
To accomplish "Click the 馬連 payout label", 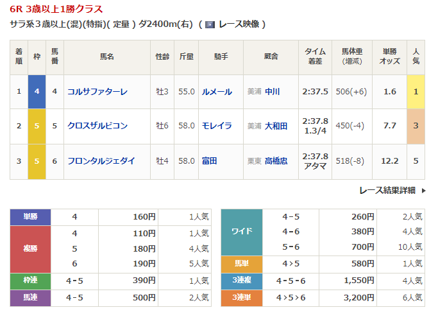I will [x=30, y=297].
